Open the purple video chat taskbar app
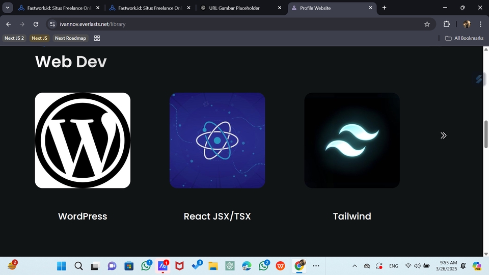The height and width of the screenshot is (275, 489). (x=112, y=266)
